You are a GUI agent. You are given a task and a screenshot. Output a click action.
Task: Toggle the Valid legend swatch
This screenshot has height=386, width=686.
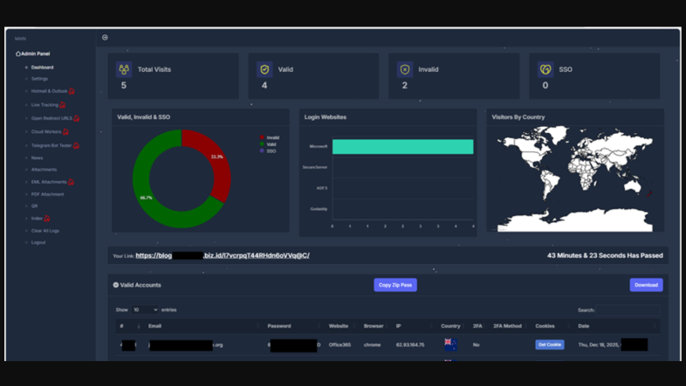(x=262, y=144)
